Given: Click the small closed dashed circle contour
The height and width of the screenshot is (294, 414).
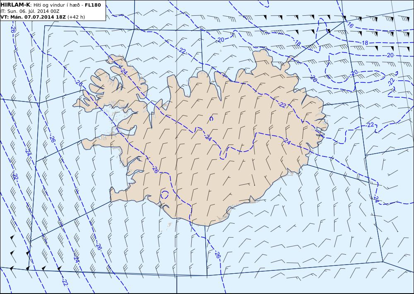Looking at the screenshot, I should (164, 195).
